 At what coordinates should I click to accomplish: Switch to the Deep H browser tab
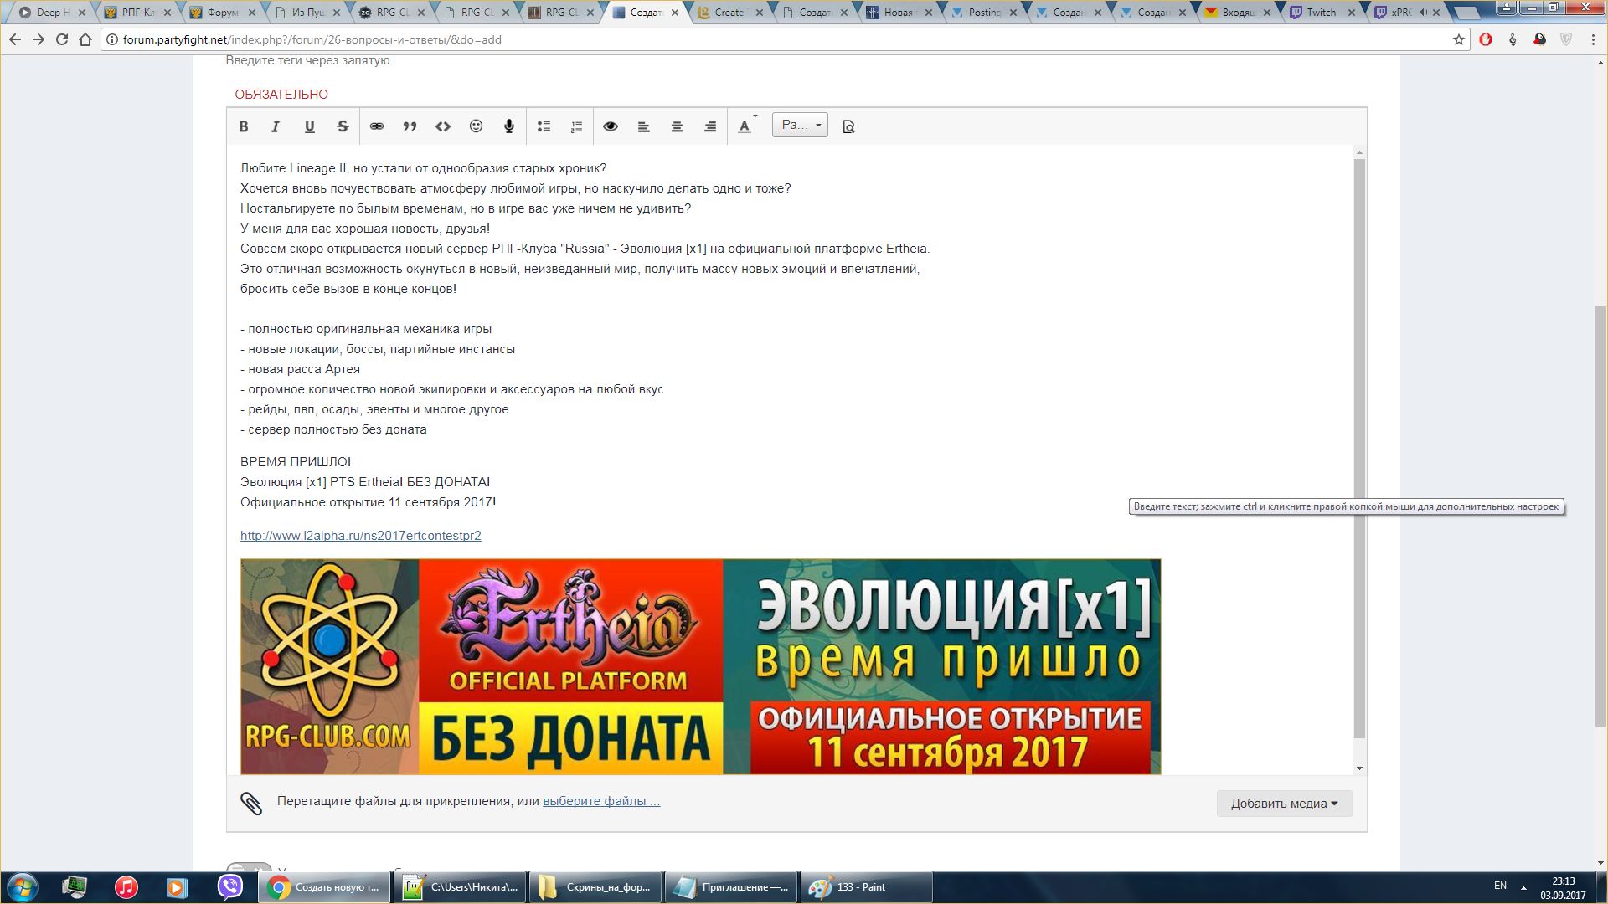50,13
